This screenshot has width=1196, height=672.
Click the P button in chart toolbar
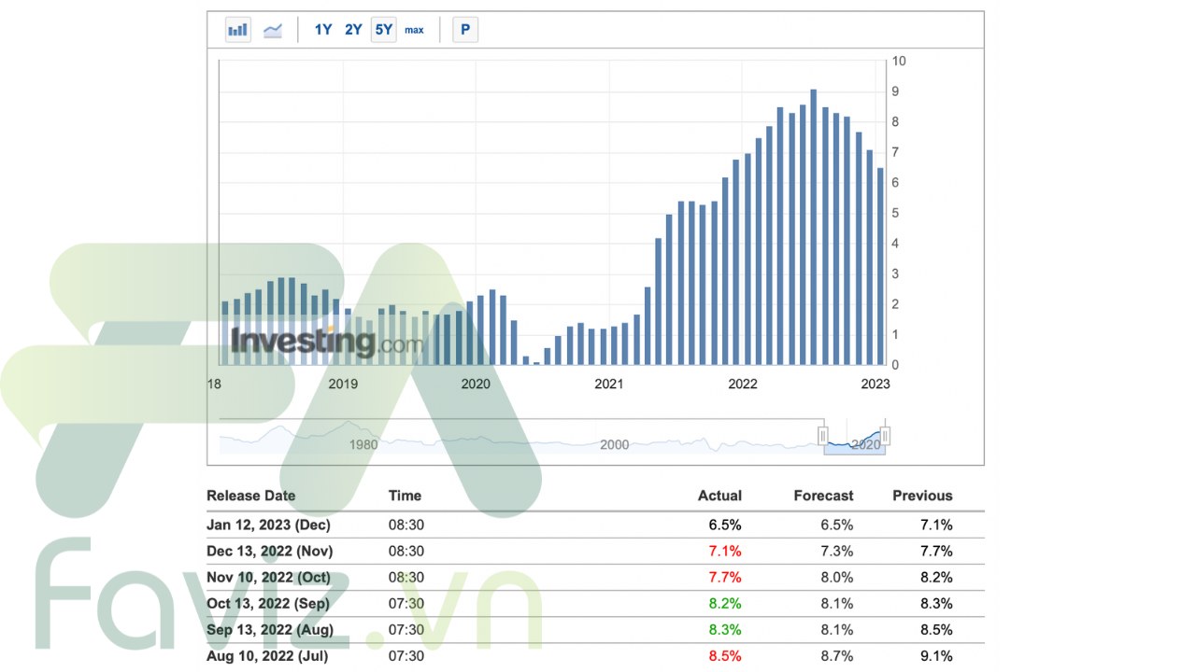click(464, 30)
